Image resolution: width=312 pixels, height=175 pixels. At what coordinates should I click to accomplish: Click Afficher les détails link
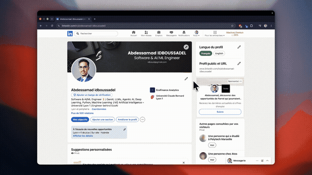tap(83, 136)
